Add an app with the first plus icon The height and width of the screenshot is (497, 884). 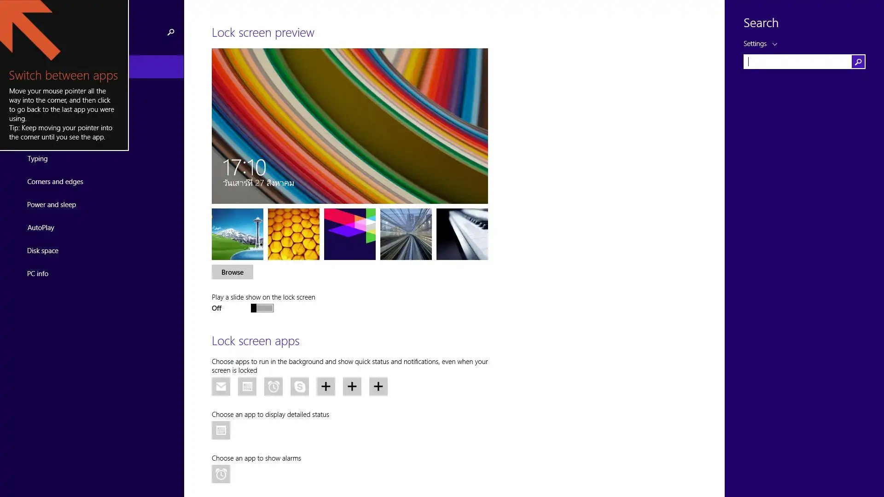point(326,387)
